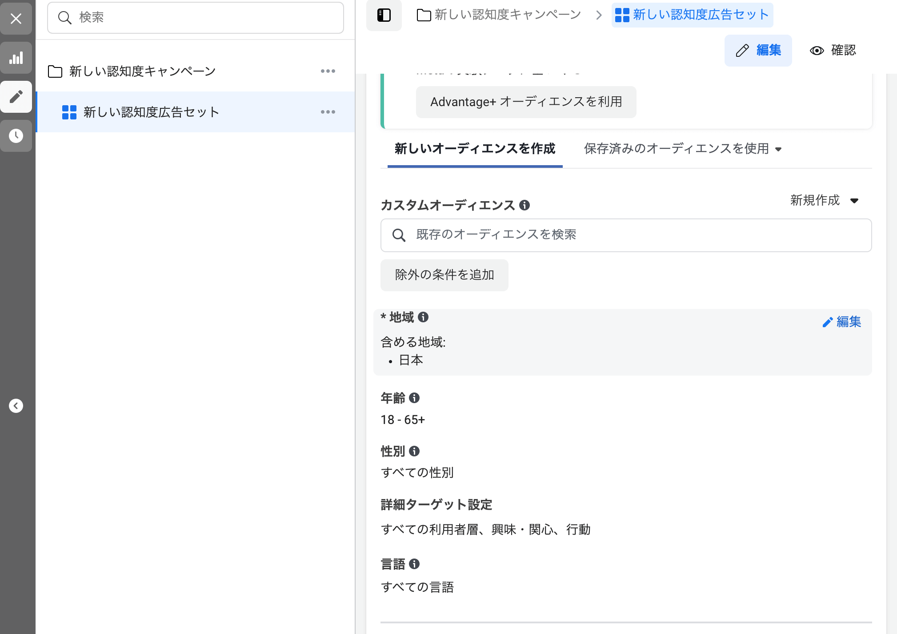Show info icon next to 地域
897x634 pixels.
pyautogui.click(x=423, y=317)
